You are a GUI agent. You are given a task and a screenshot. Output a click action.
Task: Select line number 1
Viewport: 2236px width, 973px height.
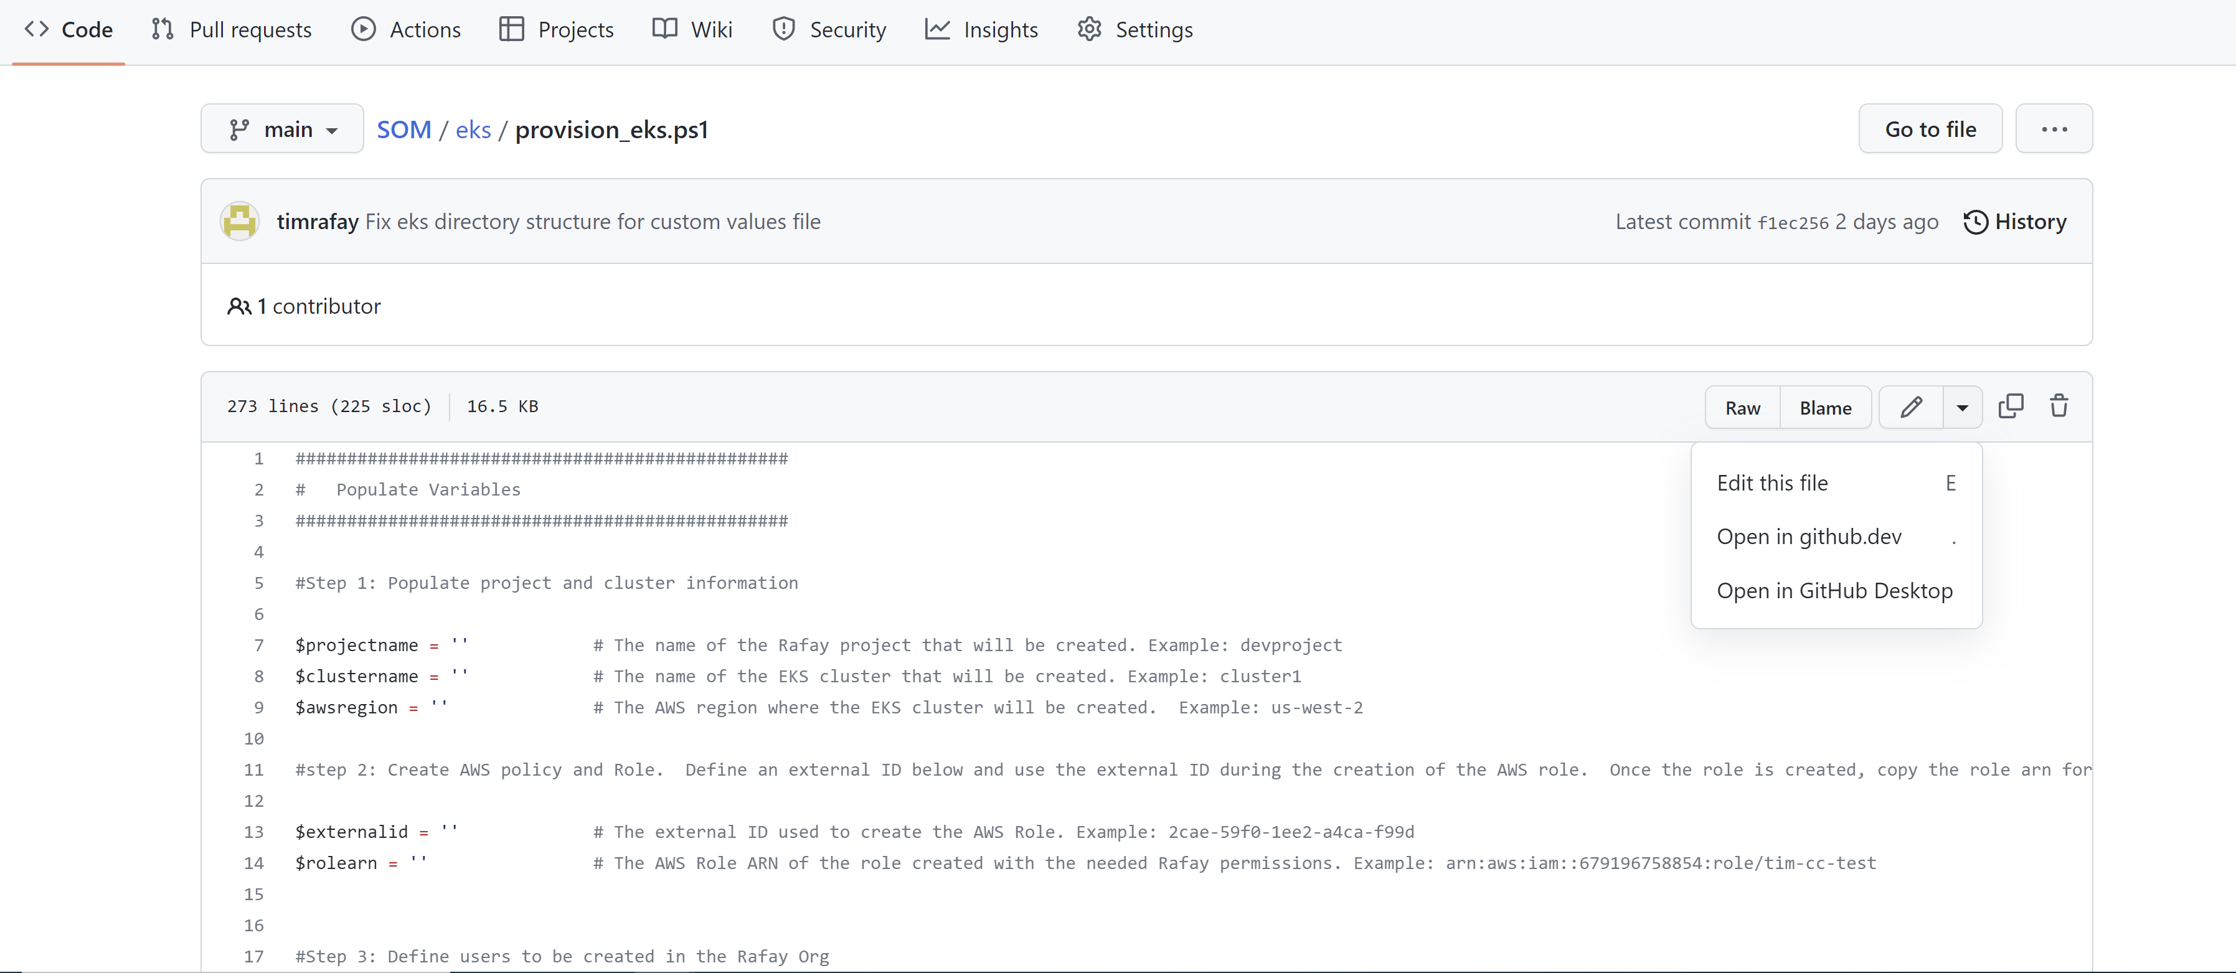pos(258,458)
